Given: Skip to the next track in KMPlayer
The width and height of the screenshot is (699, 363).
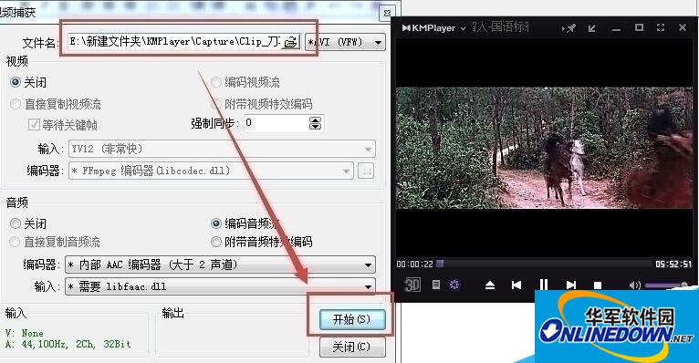Looking at the screenshot, I should (571, 285).
